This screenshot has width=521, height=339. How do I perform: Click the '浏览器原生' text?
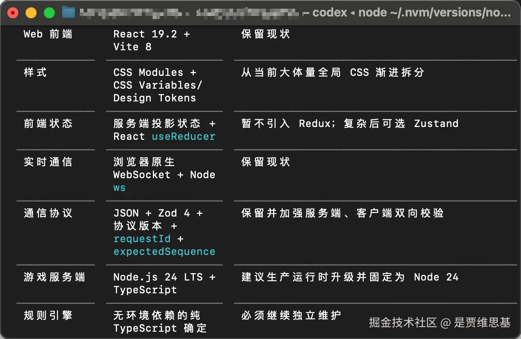tap(144, 162)
